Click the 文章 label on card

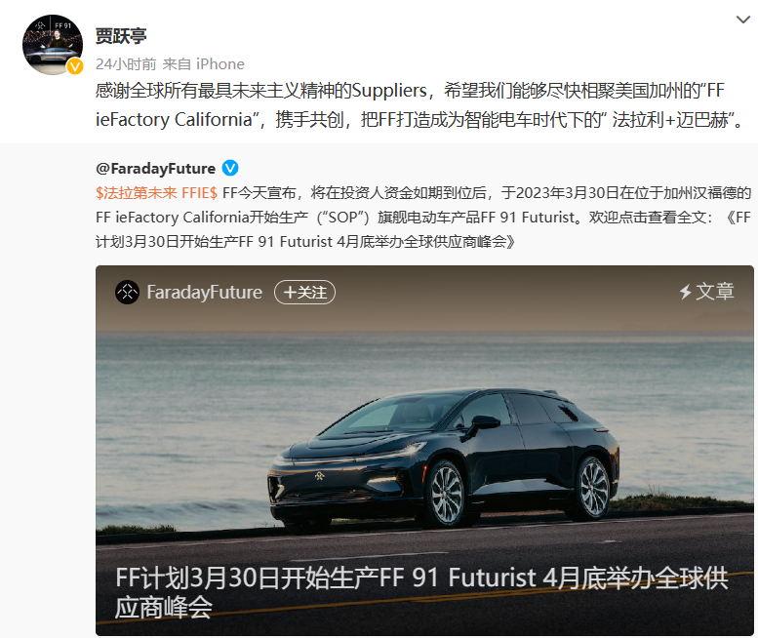coord(715,292)
